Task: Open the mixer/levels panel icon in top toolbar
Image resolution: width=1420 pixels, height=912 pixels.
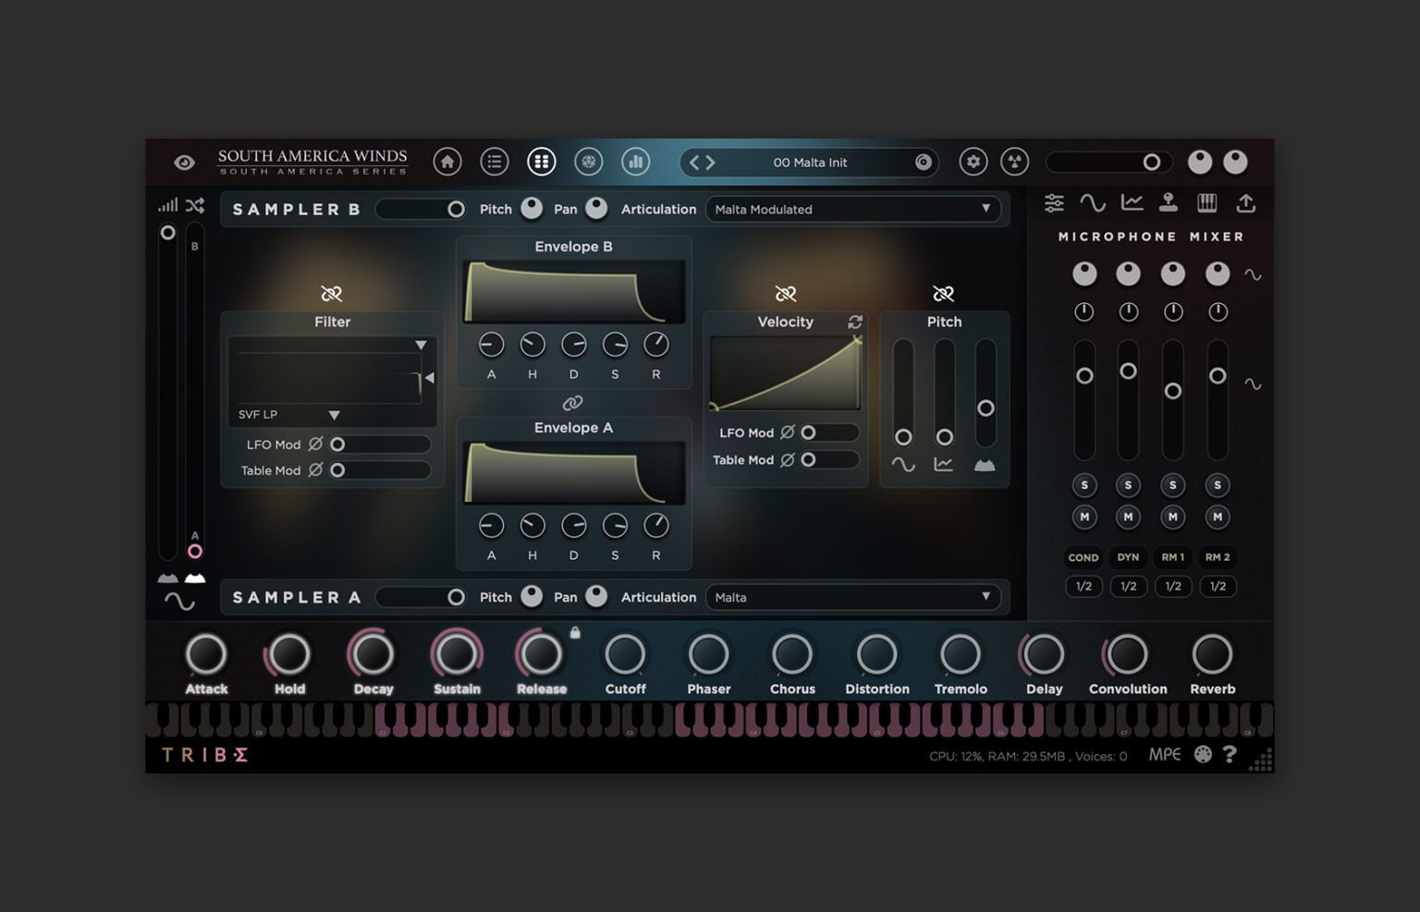Action: click(635, 162)
